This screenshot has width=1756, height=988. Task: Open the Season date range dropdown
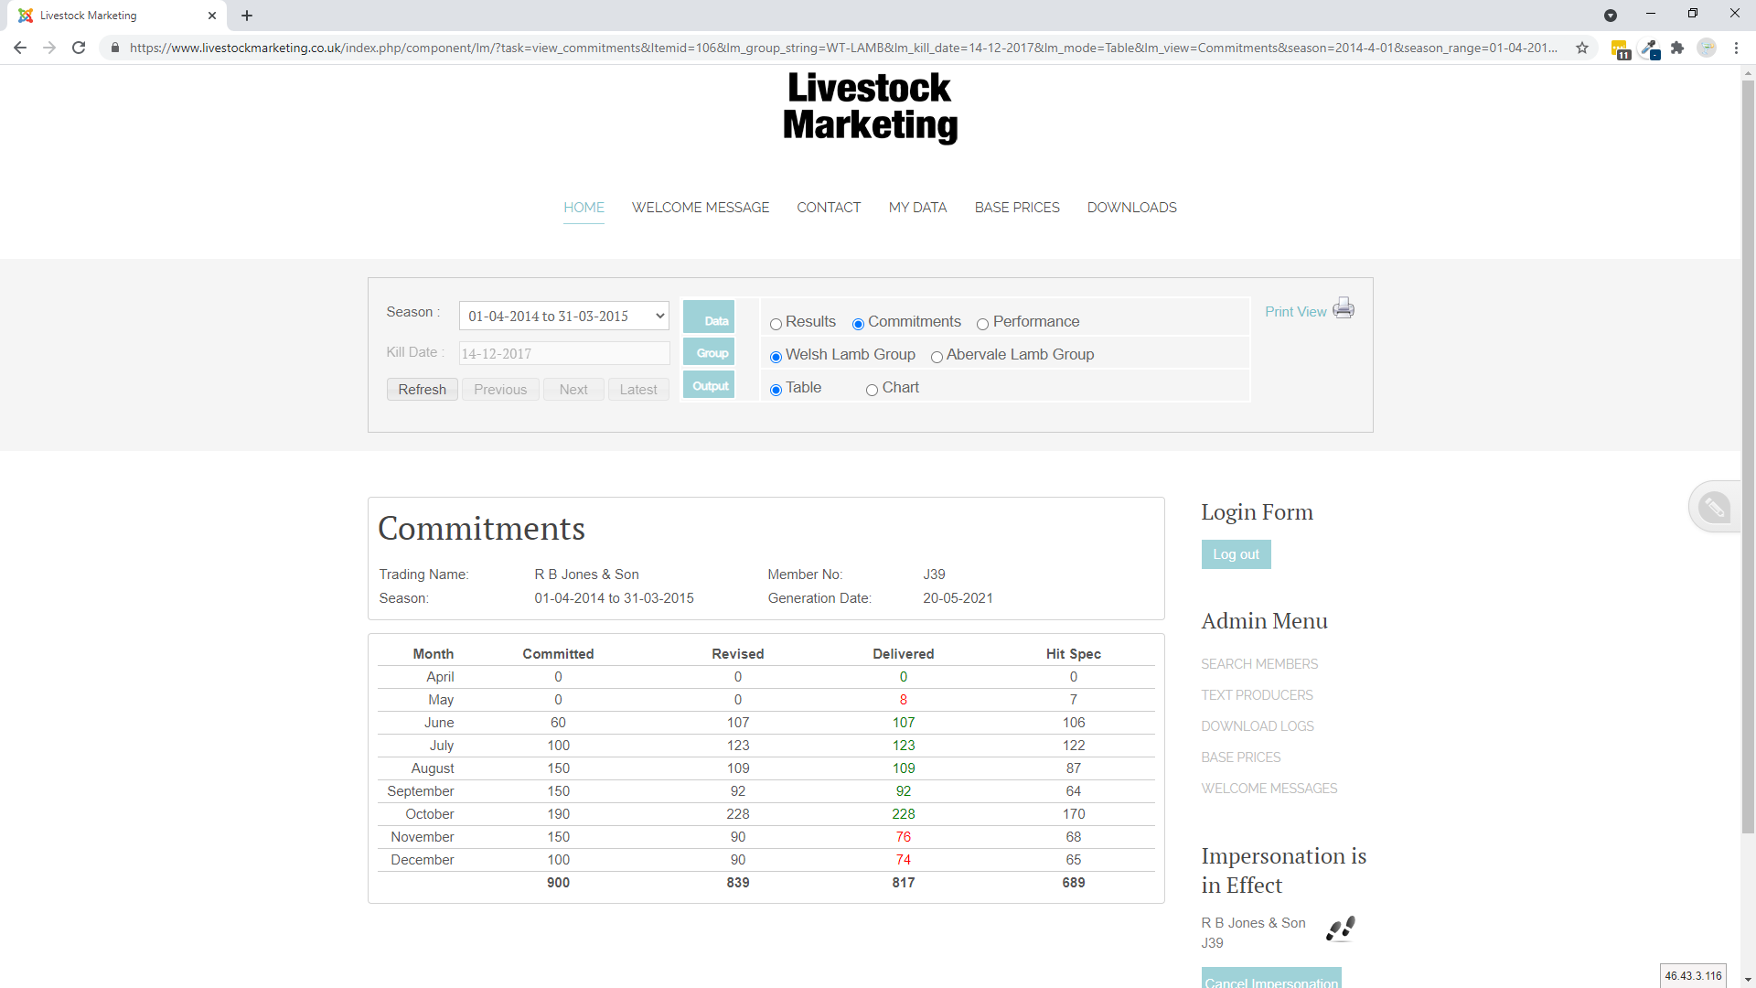click(x=563, y=317)
